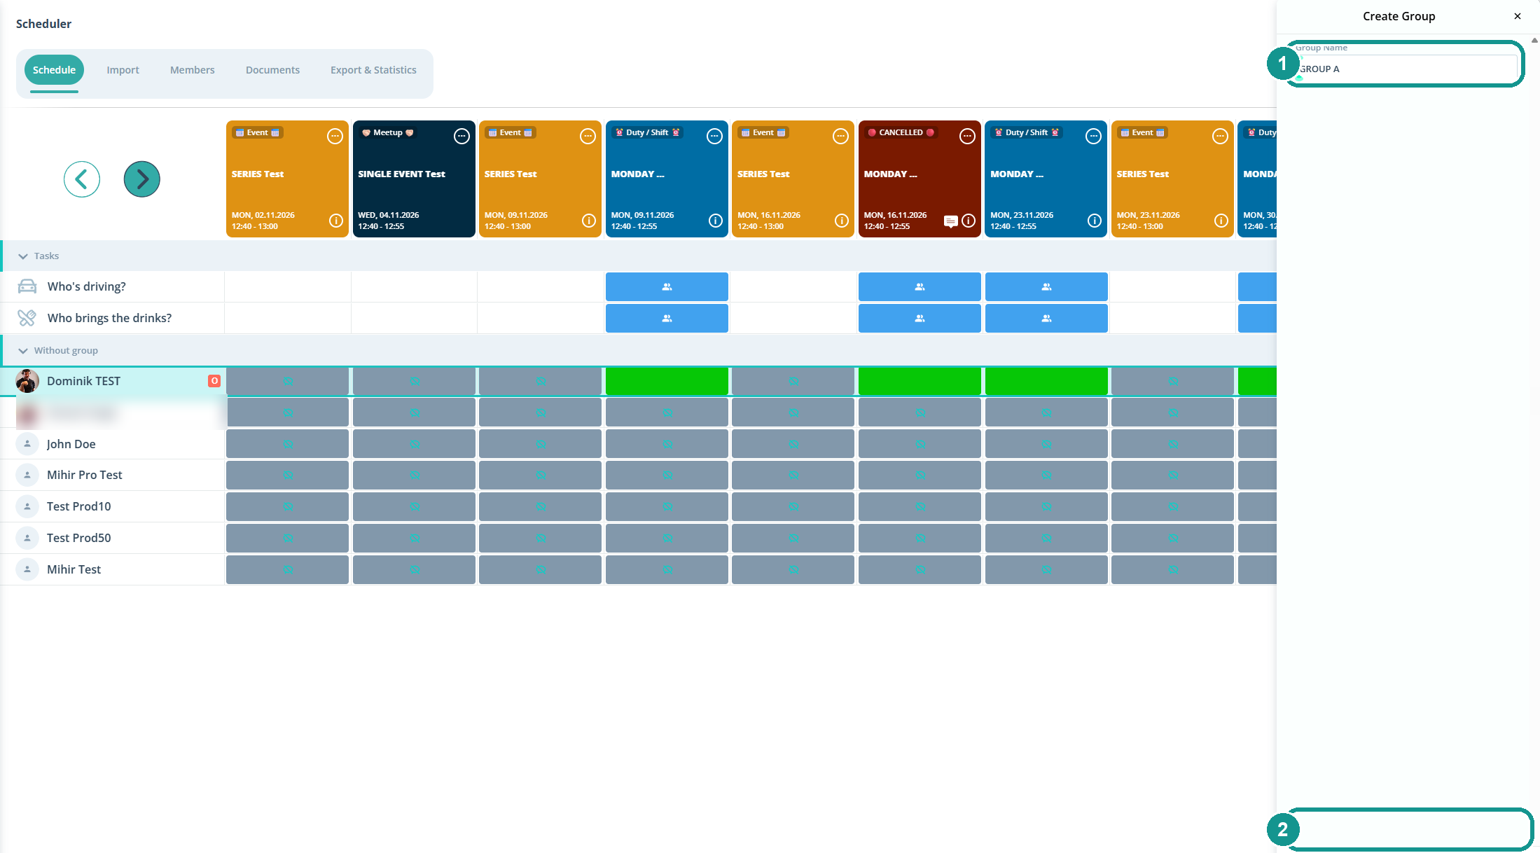Viewport: 1540px width, 853px height.
Task: Open options menu on Duty/Shift 23.11.2026 card
Action: [x=1093, y=137]
